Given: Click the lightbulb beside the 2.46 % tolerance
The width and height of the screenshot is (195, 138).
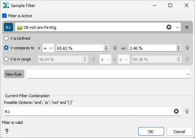Looking at the screenshot, I should 187,48.
